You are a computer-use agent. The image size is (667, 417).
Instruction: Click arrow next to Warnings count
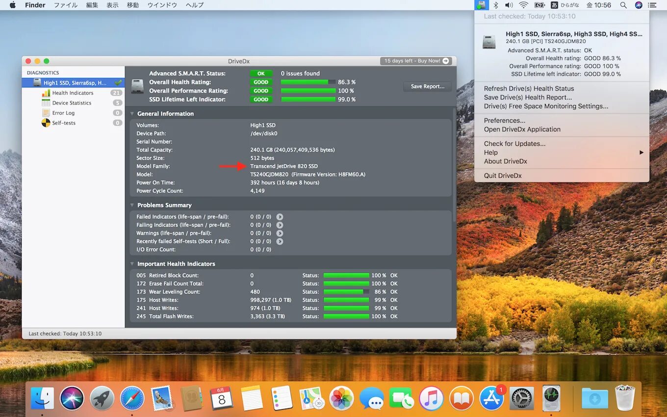(280, 233)
